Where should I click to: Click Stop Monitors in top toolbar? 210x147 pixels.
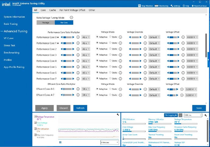(145, 6)
